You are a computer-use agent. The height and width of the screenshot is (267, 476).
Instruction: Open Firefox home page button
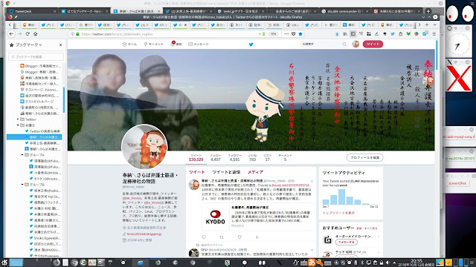35,34
